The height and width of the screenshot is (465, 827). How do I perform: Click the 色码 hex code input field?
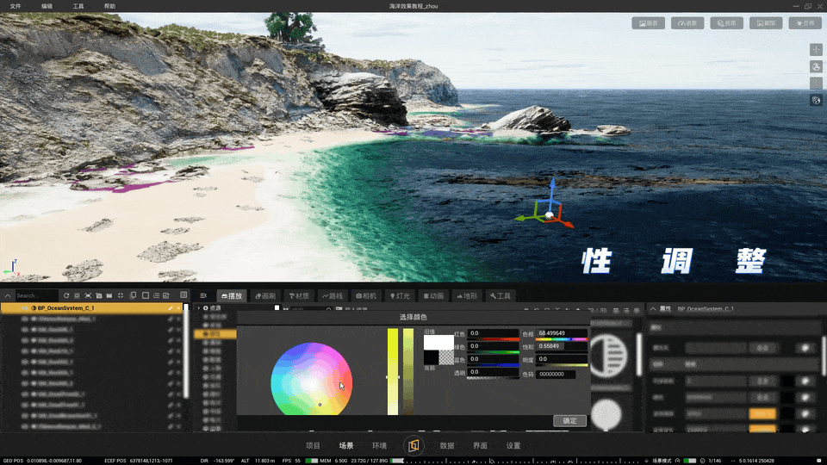click(x=556, y=375)
